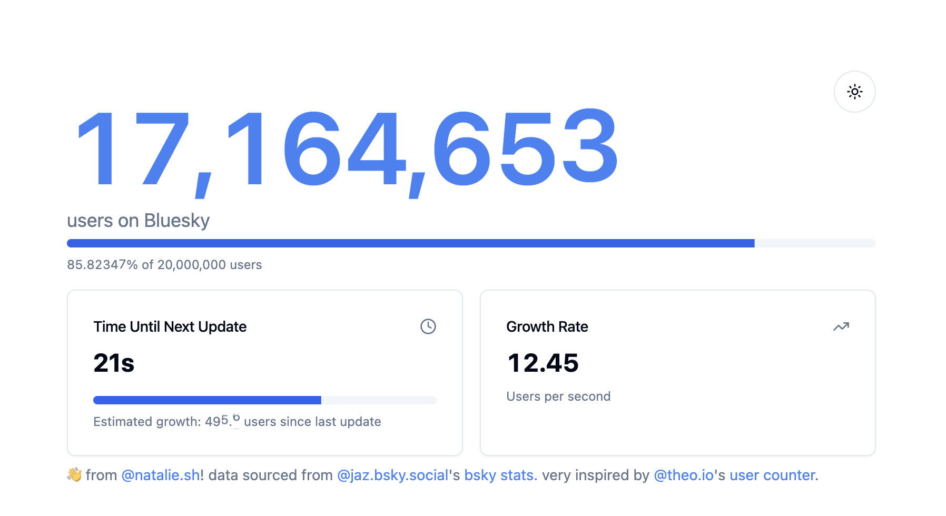Image resolution: width=946 pixels, height=516 pixels.
Task: Click the next update countdown progress bar
Action: click(x=264, y=400)
